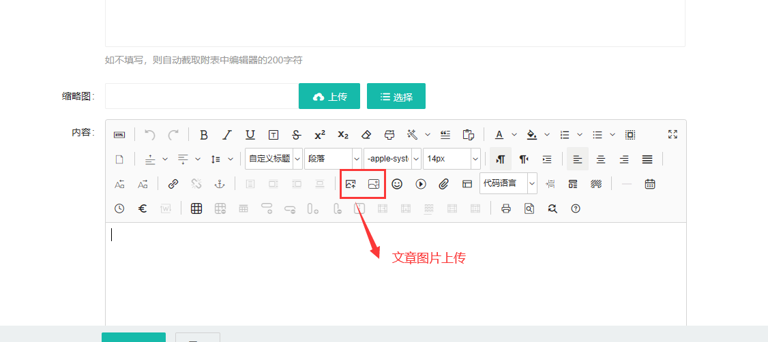
Task: Toggle italic formatting
Action: (227, 134)
